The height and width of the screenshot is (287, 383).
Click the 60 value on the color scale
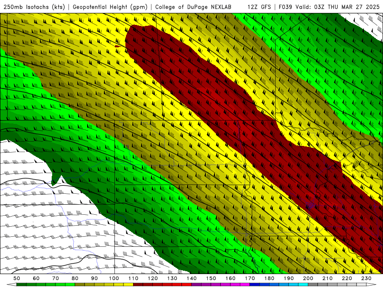point(36,278)
